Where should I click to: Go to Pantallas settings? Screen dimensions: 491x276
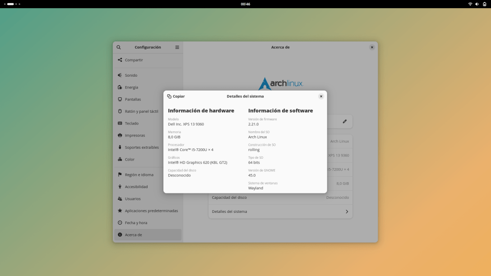click(148, 99)
